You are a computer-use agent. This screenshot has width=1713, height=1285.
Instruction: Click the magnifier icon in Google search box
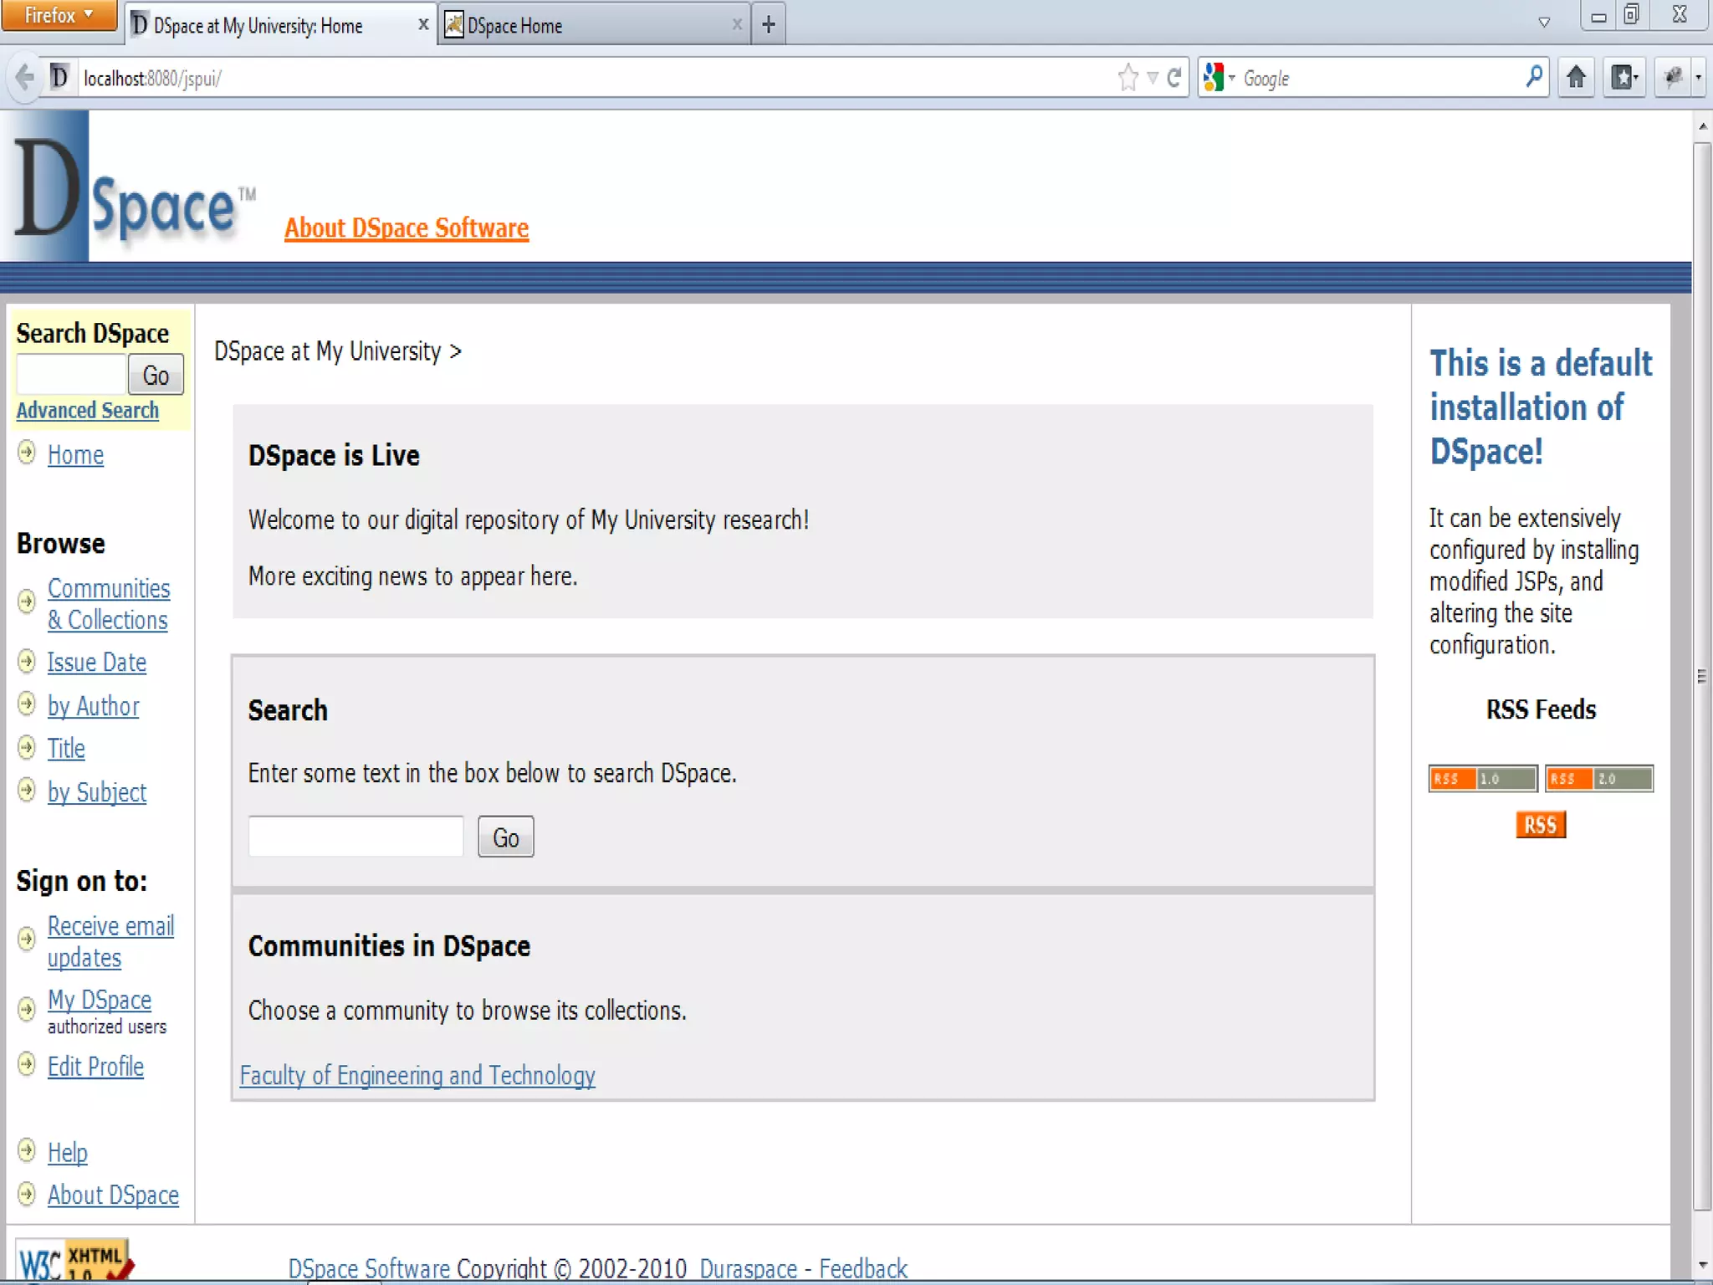[x=1534, y=77]
